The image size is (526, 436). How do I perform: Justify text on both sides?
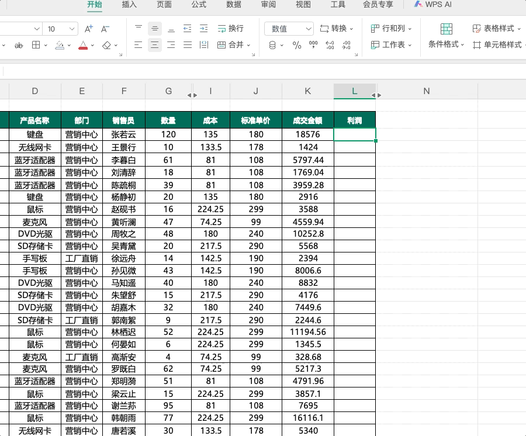[188, 44]
